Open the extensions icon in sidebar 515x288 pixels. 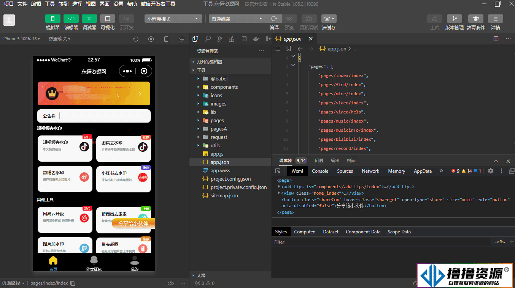tap(232, 39)
